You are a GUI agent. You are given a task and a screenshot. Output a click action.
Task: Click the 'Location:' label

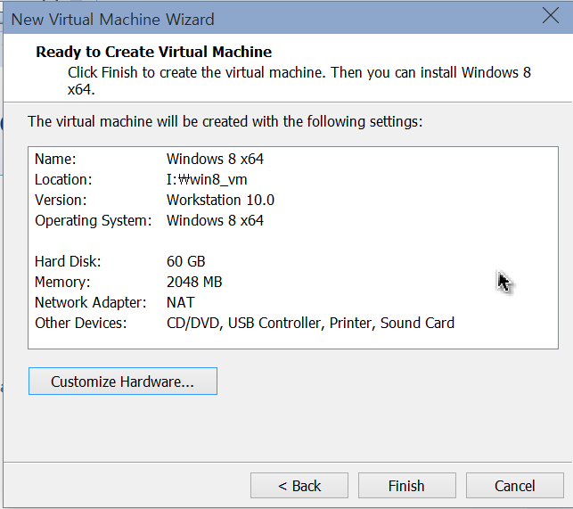(x=63, y=179)
